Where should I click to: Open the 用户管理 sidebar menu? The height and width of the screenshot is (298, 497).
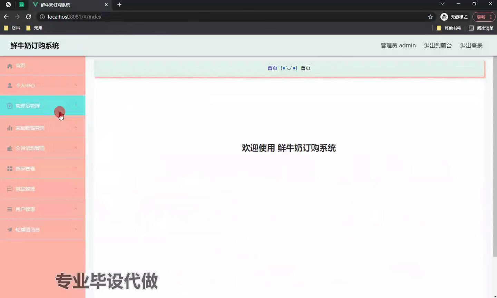pos(42,209)
